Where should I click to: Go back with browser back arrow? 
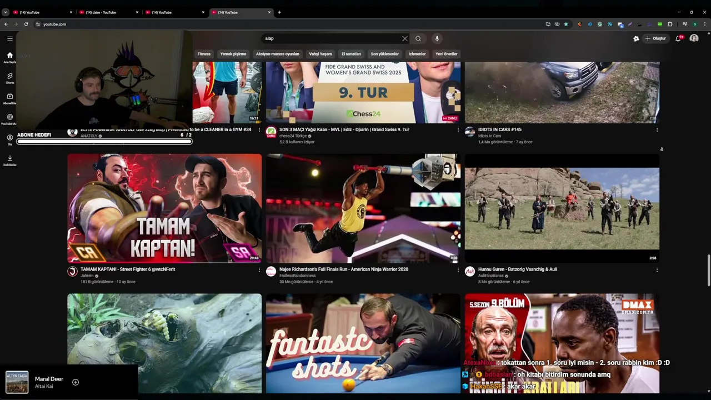click(6, 24)
